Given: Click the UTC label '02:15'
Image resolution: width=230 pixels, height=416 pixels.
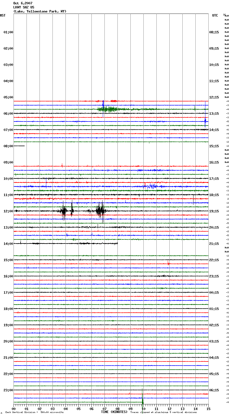Looking at the screenshot, I should 214,325.
